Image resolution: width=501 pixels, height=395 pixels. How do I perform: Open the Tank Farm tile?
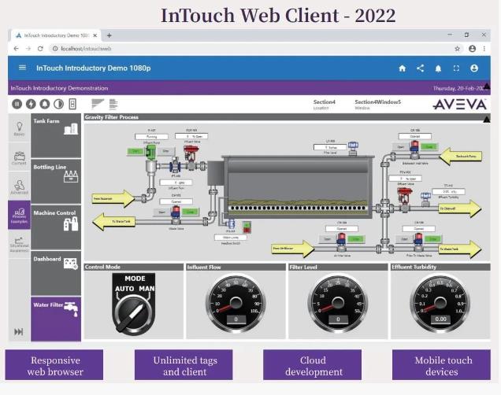coord(56,136)
